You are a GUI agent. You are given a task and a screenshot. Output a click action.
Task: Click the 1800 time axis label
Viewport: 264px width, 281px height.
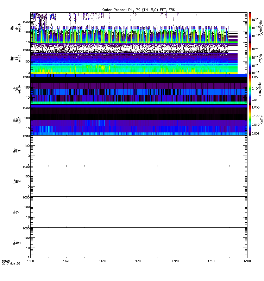[x=247, y=261]
